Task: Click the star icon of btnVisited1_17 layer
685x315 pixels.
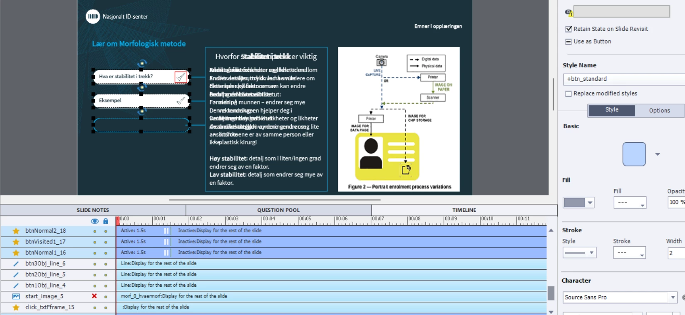Action: (x=16, y=242)
